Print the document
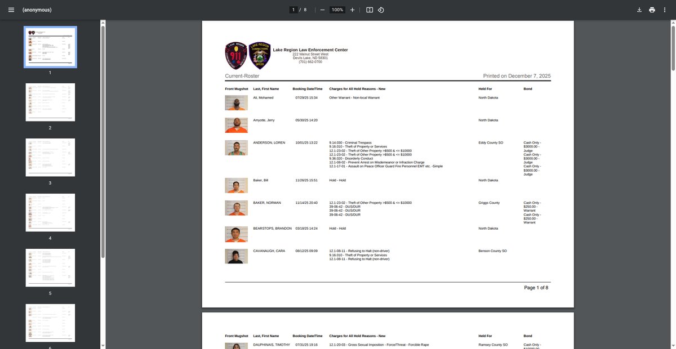The height and width of the screenshot is (349, 676). [x=652, y=10]
